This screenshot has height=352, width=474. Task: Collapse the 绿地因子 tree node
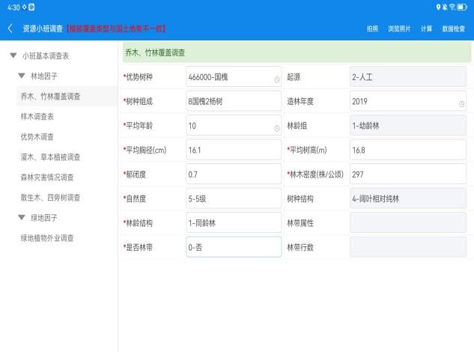click(22, 217)
